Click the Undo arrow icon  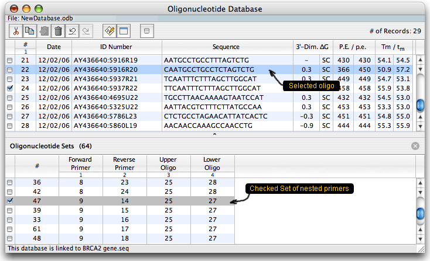point(72,30)
